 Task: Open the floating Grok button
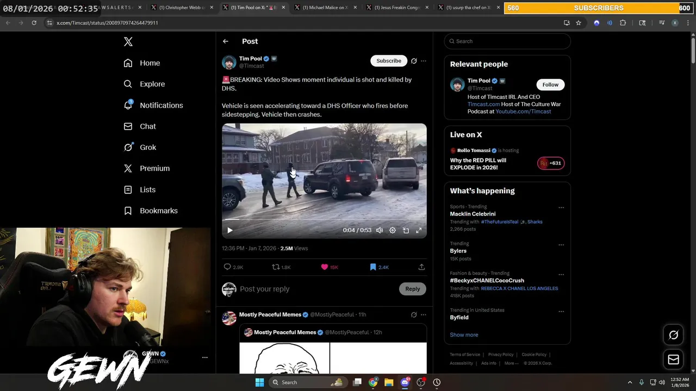click(673, 335)
